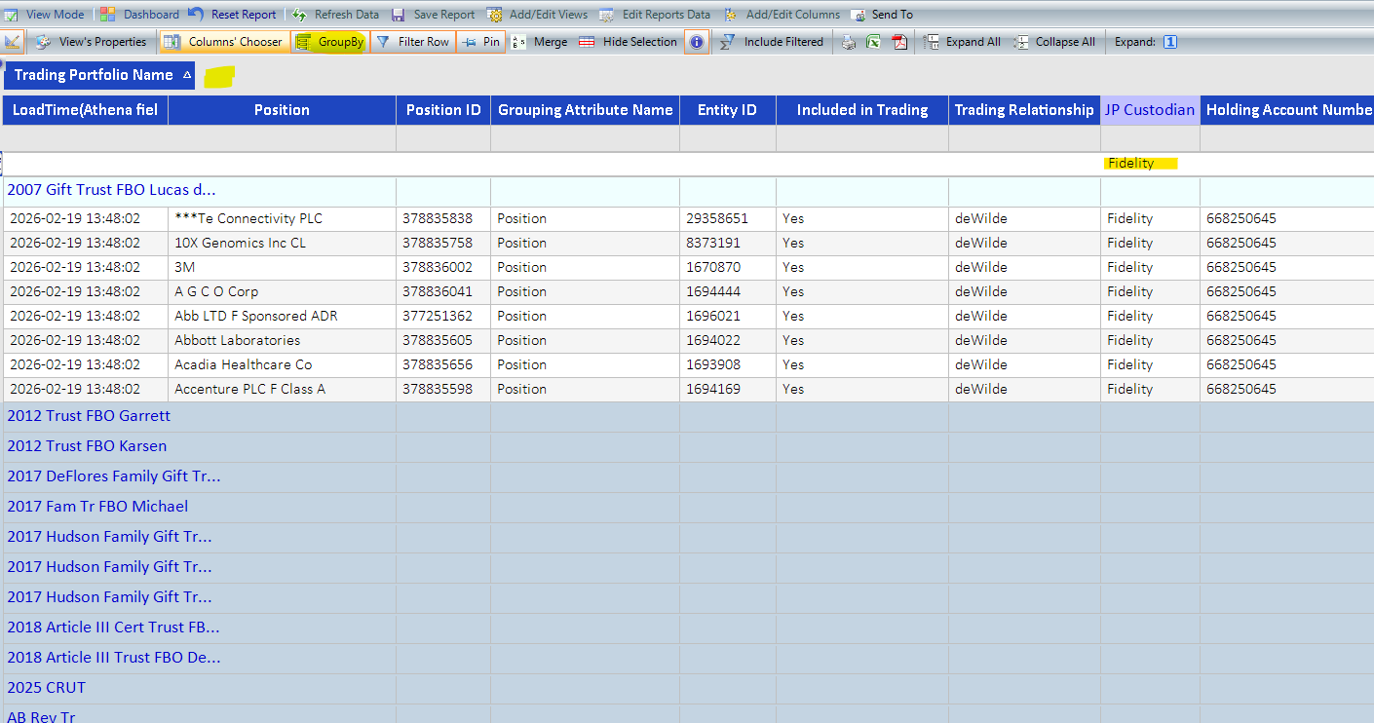This screenshot has width=1374, height=723.
Task: Select the Pin tool
Action: tap(480, 42)
